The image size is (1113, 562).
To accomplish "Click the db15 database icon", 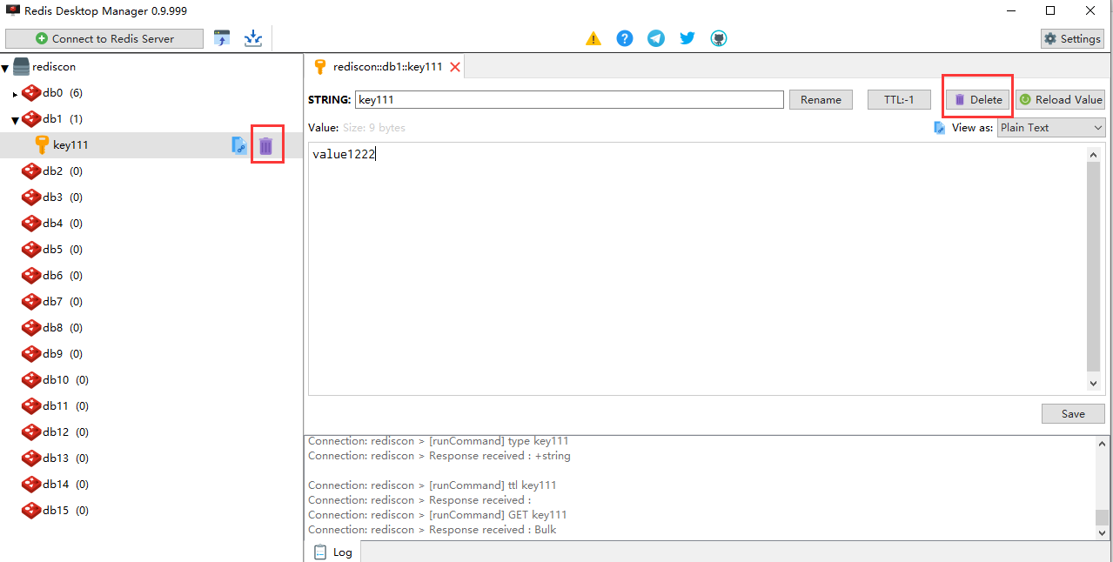I will click(x=31, y=511).
